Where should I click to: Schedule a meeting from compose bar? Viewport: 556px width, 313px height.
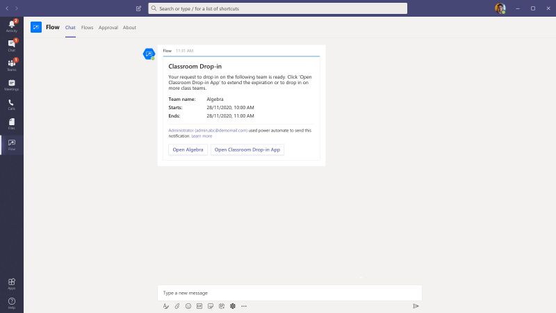[x=222, y=306]
